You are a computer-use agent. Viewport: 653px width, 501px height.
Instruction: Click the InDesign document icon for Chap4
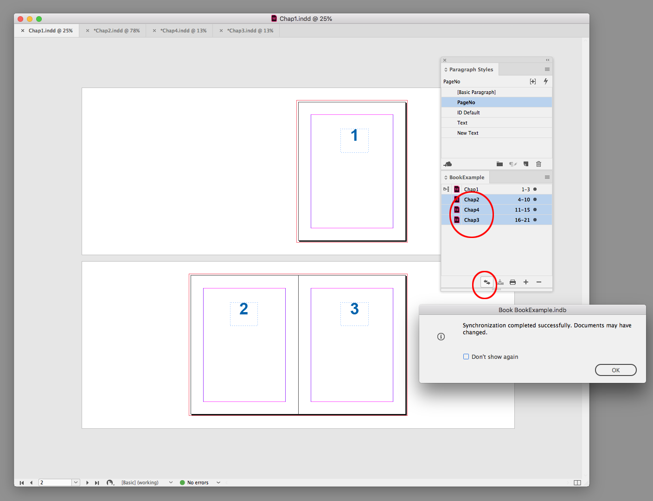(457, 209)
